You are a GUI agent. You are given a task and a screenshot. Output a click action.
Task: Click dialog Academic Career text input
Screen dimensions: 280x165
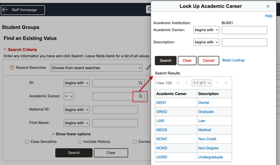(244, 30)
